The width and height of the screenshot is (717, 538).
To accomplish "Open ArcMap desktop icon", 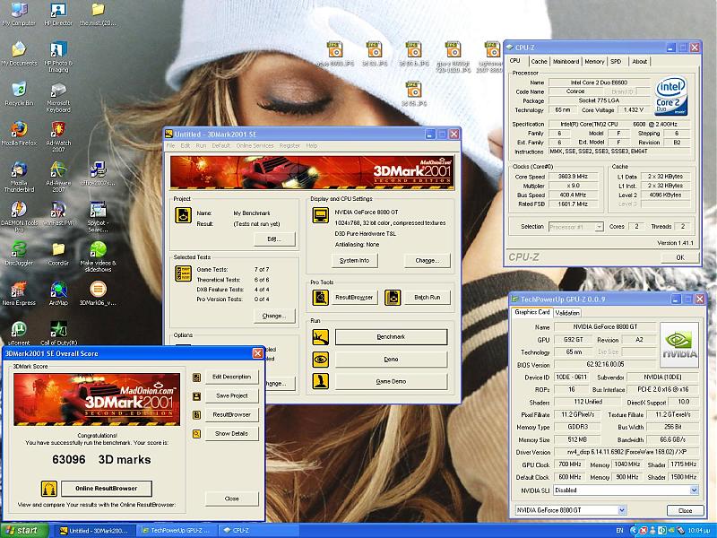I will [58, 293].
